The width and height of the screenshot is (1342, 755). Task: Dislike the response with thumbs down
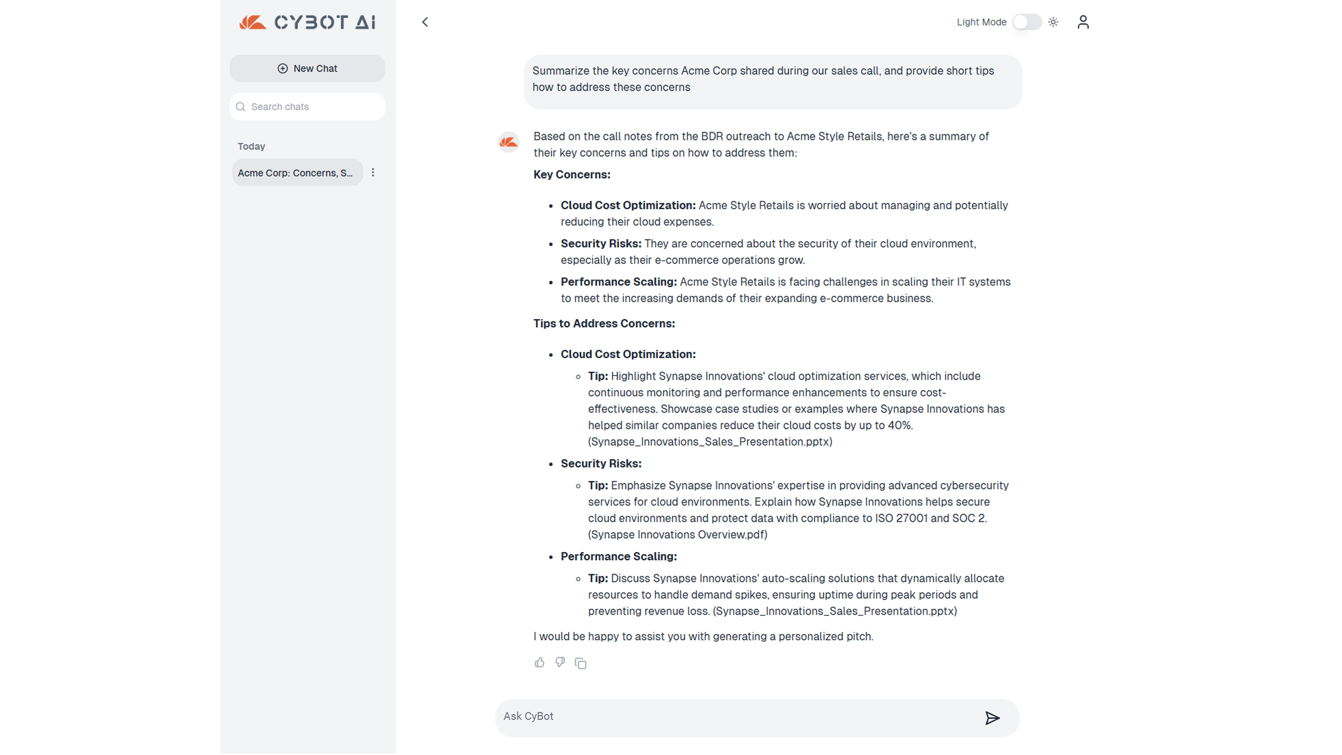coord(560,662)
